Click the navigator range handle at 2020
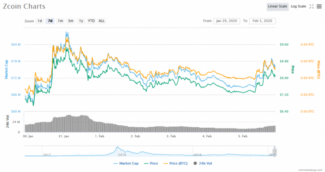325x172 pixels. (274, 151)
